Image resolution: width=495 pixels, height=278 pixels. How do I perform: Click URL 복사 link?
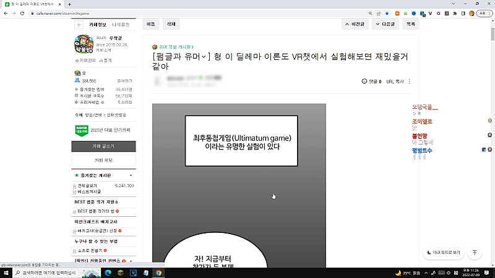click(x=395, y=82)
